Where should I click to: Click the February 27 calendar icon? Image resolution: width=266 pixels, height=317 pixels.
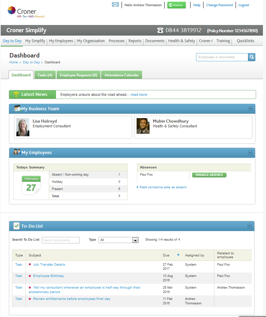[x=31, y=185]
